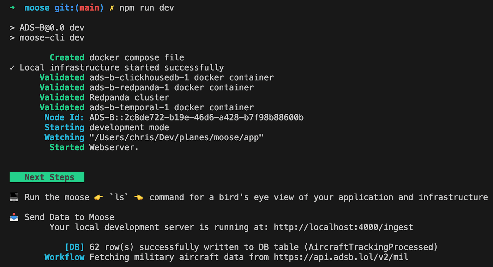Open the https://api.adsb.lol/v2/mil URL

[341, 257]
